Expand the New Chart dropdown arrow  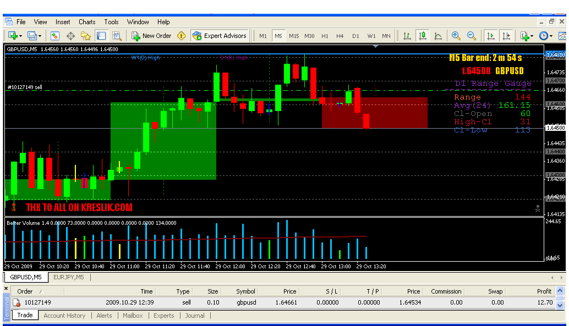pyautogui.click(x=21, y=36)
